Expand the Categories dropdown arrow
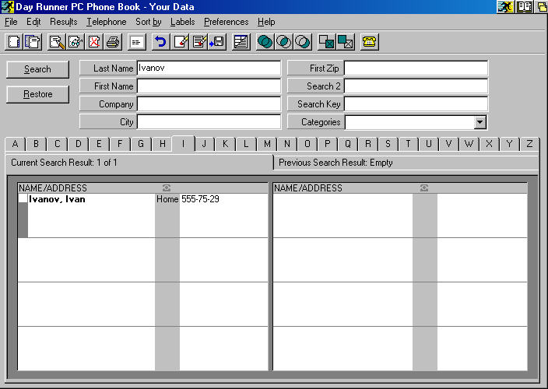The height and width of the screenshot is (389, 548). point(480,122)
